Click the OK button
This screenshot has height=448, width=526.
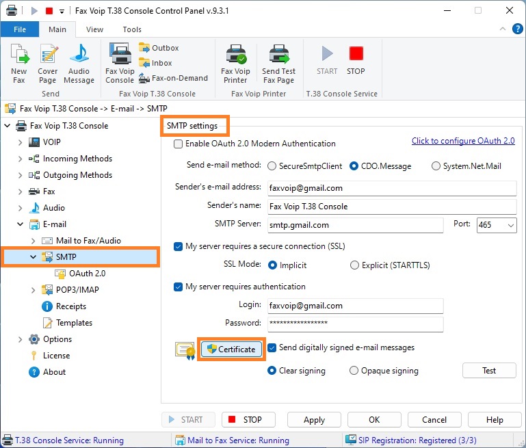[374, 420]
